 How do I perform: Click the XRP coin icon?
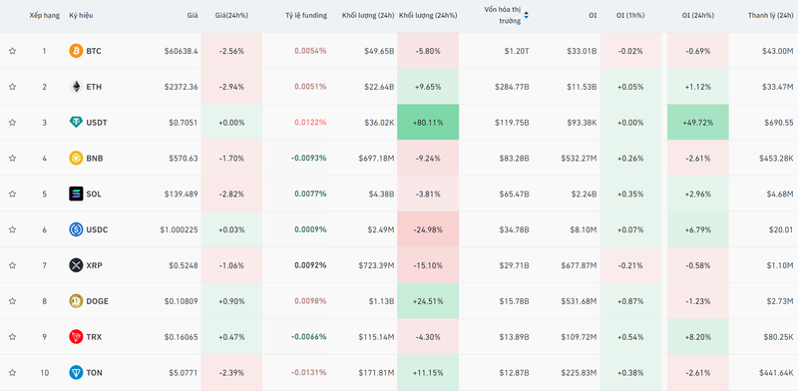click(x=76, y=265)
